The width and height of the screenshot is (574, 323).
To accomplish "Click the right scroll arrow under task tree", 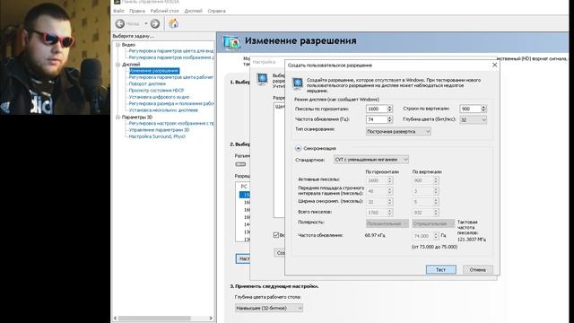I will [211, 319].
